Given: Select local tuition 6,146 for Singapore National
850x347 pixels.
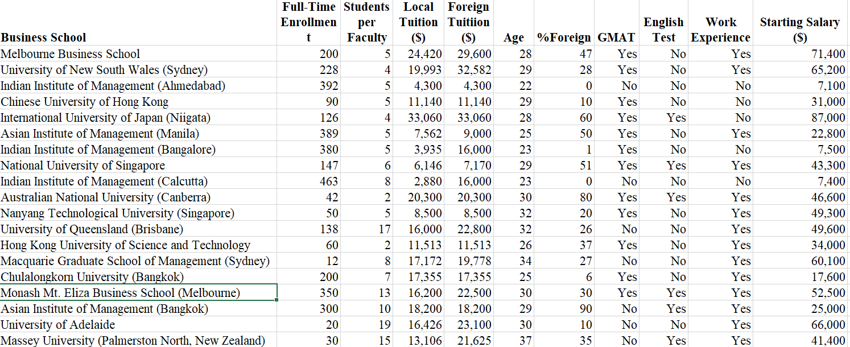Looking at the screenshot, I should coord(419,166).
